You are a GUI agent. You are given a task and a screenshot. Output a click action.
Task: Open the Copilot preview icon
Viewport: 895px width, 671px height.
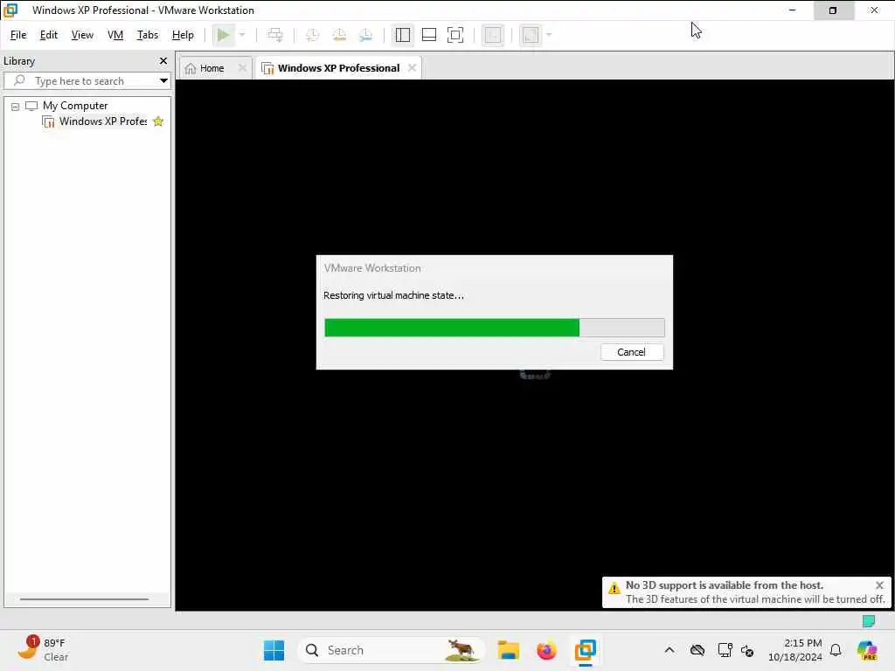click(x=867, y=650)
